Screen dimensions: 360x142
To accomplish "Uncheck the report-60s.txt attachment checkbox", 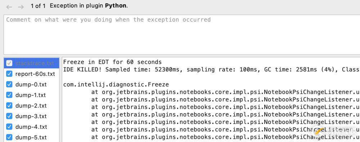I will pos(9,74).
